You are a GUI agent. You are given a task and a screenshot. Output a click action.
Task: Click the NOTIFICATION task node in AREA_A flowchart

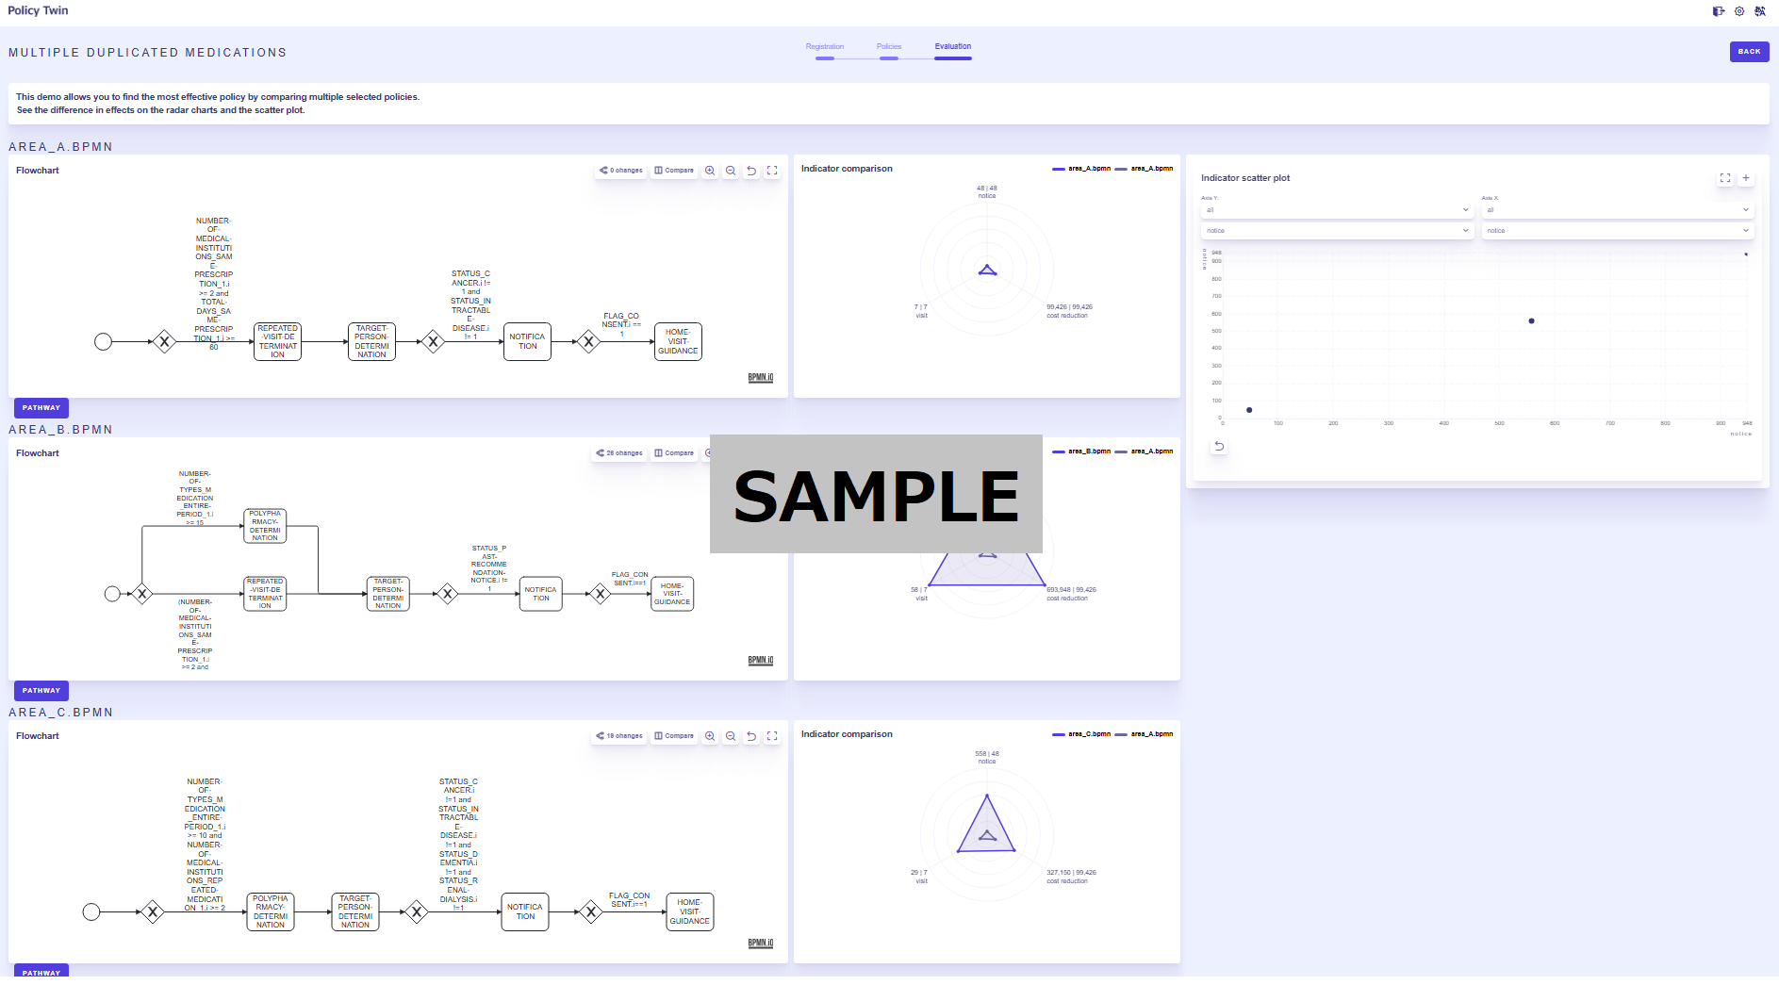click(x=527, y=341)
